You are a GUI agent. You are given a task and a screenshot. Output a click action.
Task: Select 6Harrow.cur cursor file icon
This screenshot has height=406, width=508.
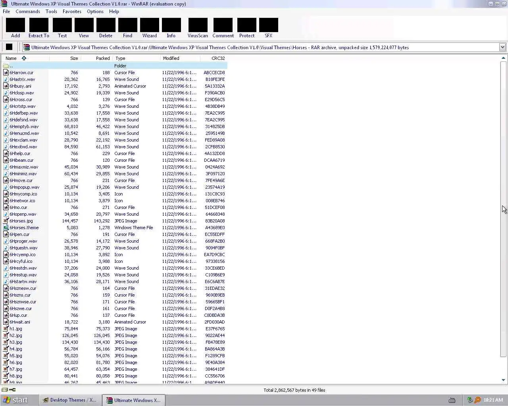[x=6, y=73]
